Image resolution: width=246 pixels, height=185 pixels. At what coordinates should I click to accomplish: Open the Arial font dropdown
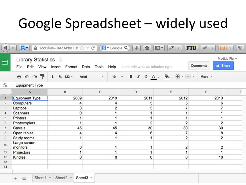(x=91, y=77)
